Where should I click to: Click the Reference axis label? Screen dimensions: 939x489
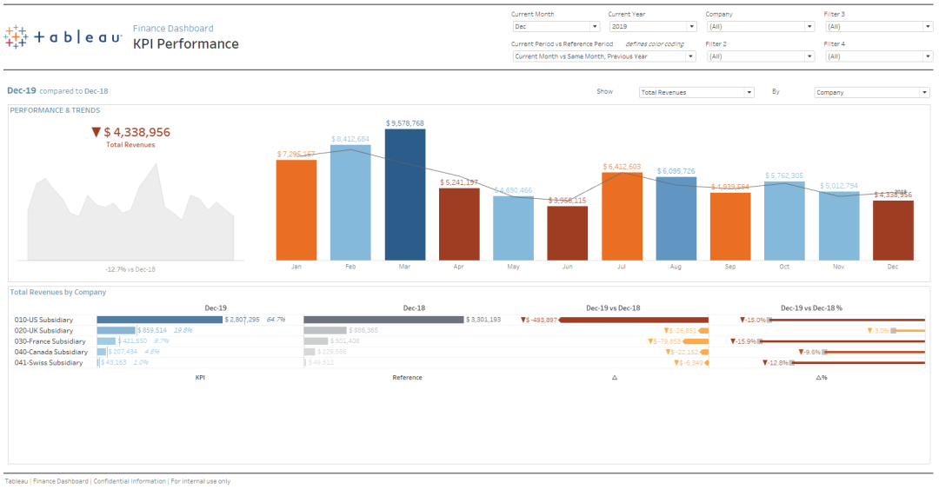[407, 378]
